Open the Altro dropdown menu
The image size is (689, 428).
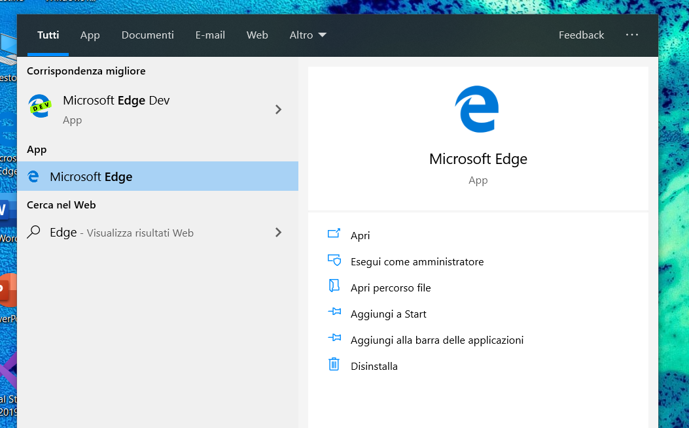coord(308,35)
